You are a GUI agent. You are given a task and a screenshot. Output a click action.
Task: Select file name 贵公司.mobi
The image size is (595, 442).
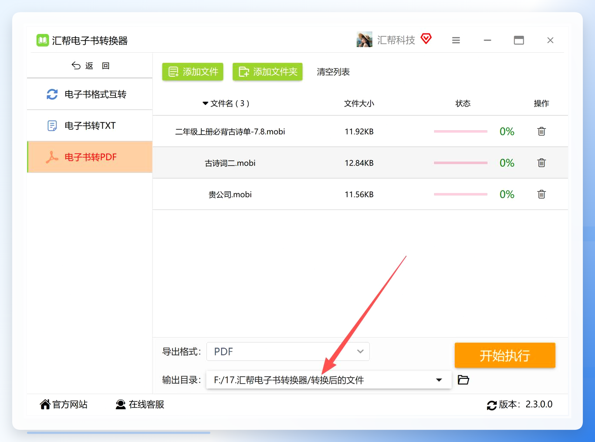[230, 194]
